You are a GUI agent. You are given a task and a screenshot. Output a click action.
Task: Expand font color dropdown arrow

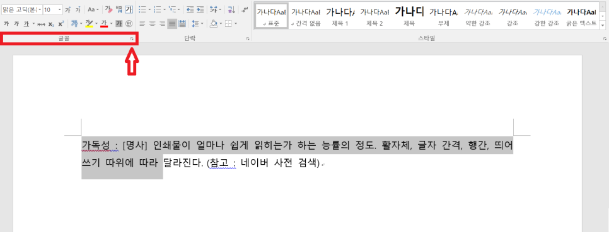(112, 24)
